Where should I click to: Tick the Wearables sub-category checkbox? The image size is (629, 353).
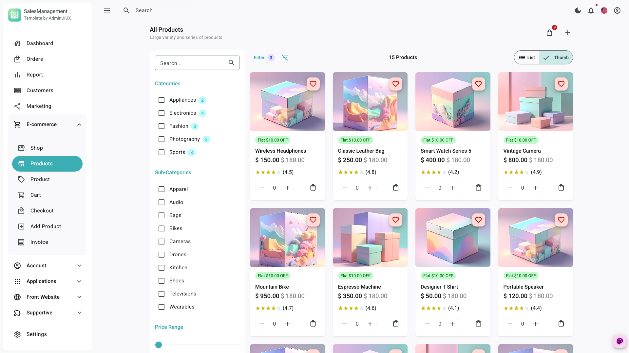(x=162, y=307)
